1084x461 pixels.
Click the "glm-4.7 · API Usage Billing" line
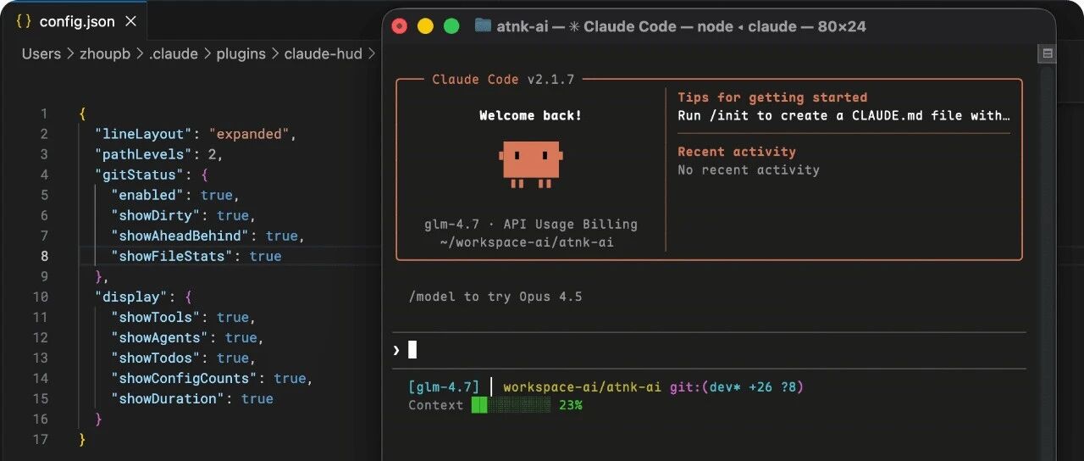pyautogui.click(x=531, y=225)
